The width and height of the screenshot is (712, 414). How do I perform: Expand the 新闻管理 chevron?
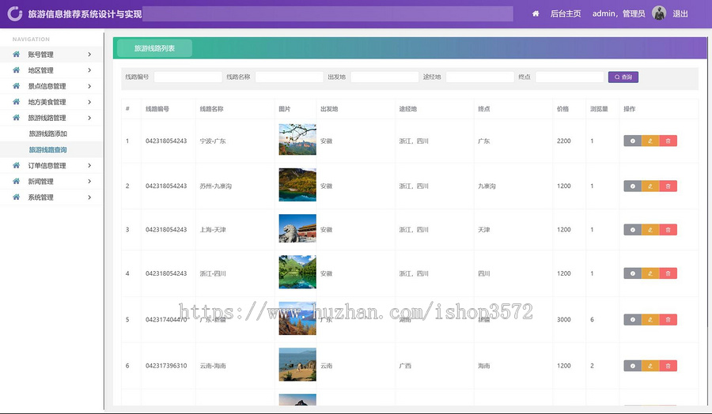(89, 182)
